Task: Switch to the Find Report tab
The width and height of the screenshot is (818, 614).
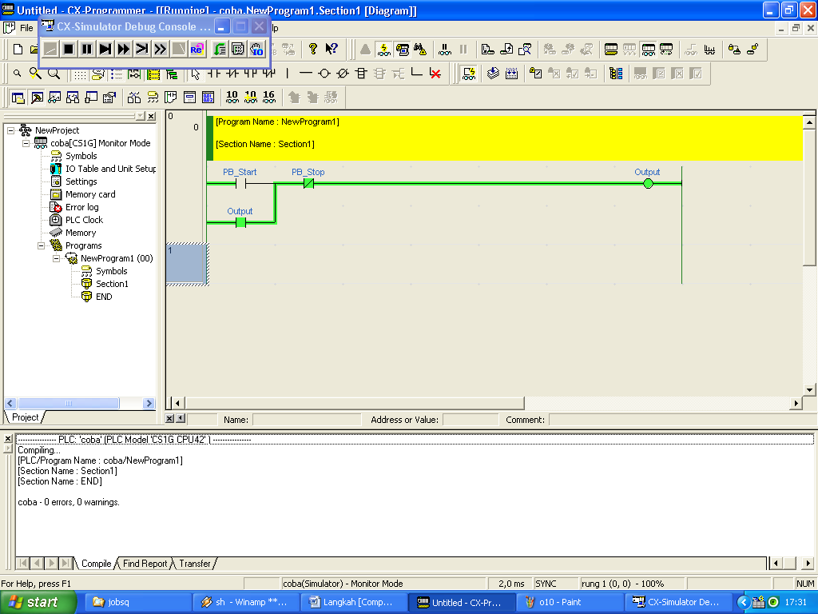Action: coord(145,564)
